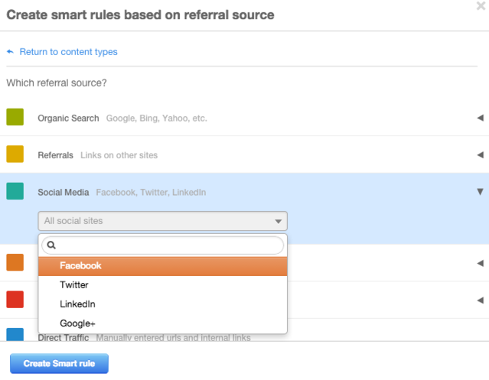The width and height of the screenshot is (489, 380).
Task: Select Google+ in the social sites list
Action: coord(77,323)
